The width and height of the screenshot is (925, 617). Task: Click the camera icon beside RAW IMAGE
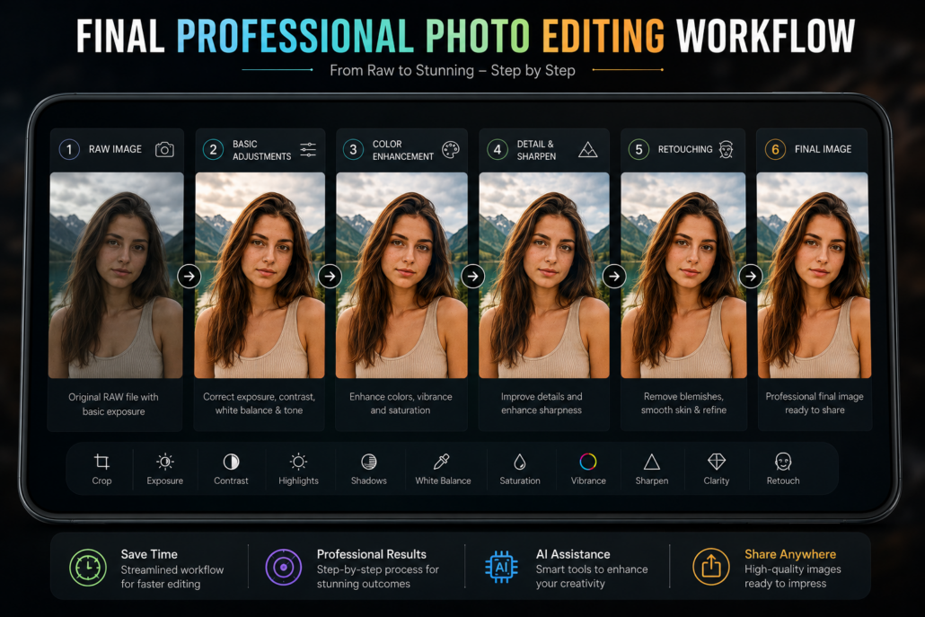click(x=164, y=149)
